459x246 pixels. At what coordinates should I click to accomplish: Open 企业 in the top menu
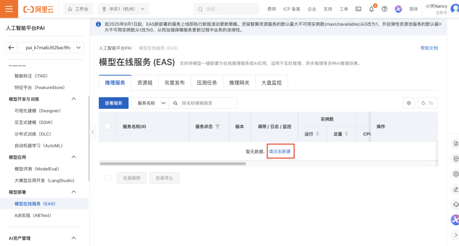(x=312, y=9)
